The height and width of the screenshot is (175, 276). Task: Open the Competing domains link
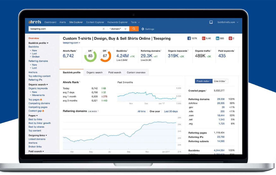[39, 103]
